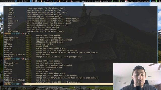Click the package box icon showing 192
161x90 pixels.
[x=42, y=1]
